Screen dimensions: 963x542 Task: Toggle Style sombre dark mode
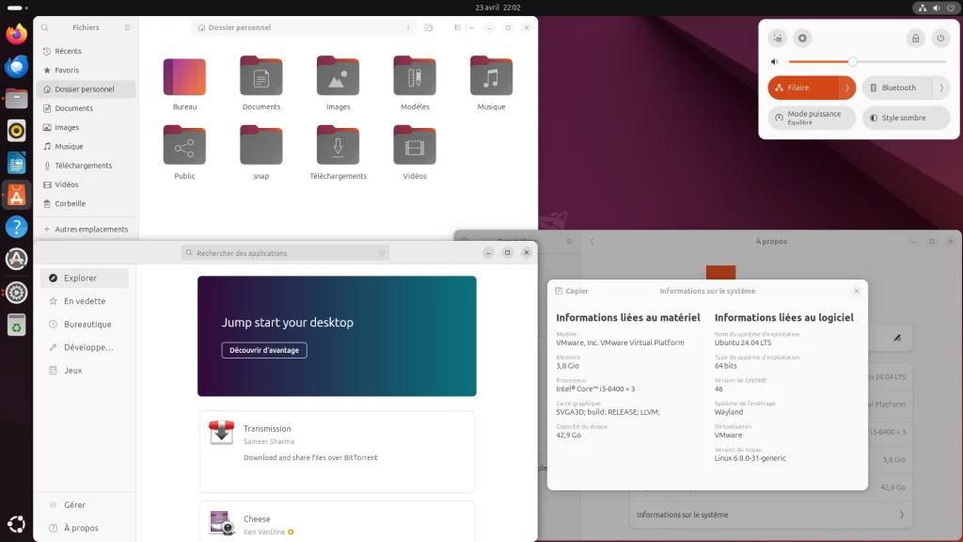906,118
